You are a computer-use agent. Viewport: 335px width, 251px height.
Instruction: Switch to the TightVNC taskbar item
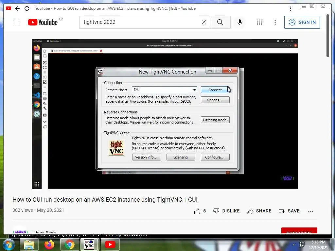[89, 245]
